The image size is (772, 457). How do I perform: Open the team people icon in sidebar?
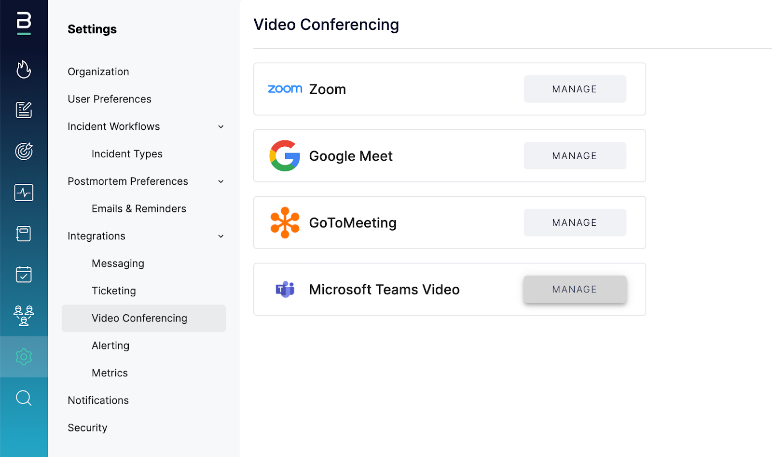[24, 316]
